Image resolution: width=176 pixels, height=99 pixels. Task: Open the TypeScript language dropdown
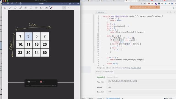pyautogui.click(x=101, y=12)
